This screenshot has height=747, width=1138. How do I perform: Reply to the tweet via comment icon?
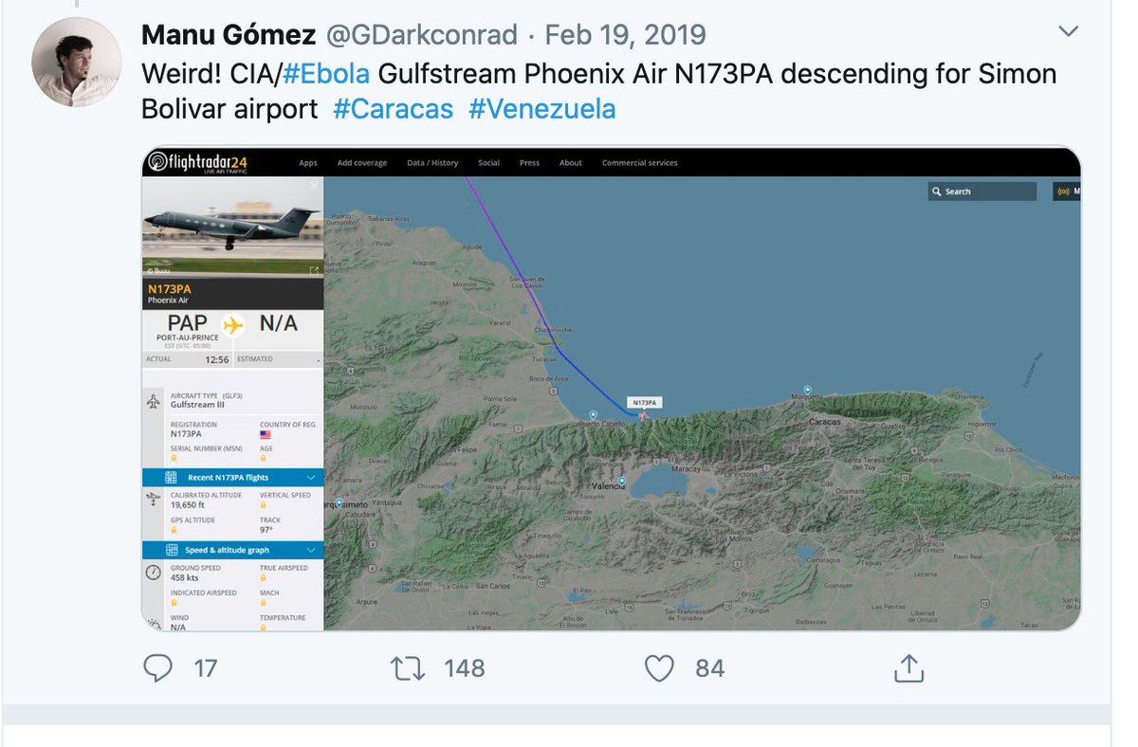[157, 668]
